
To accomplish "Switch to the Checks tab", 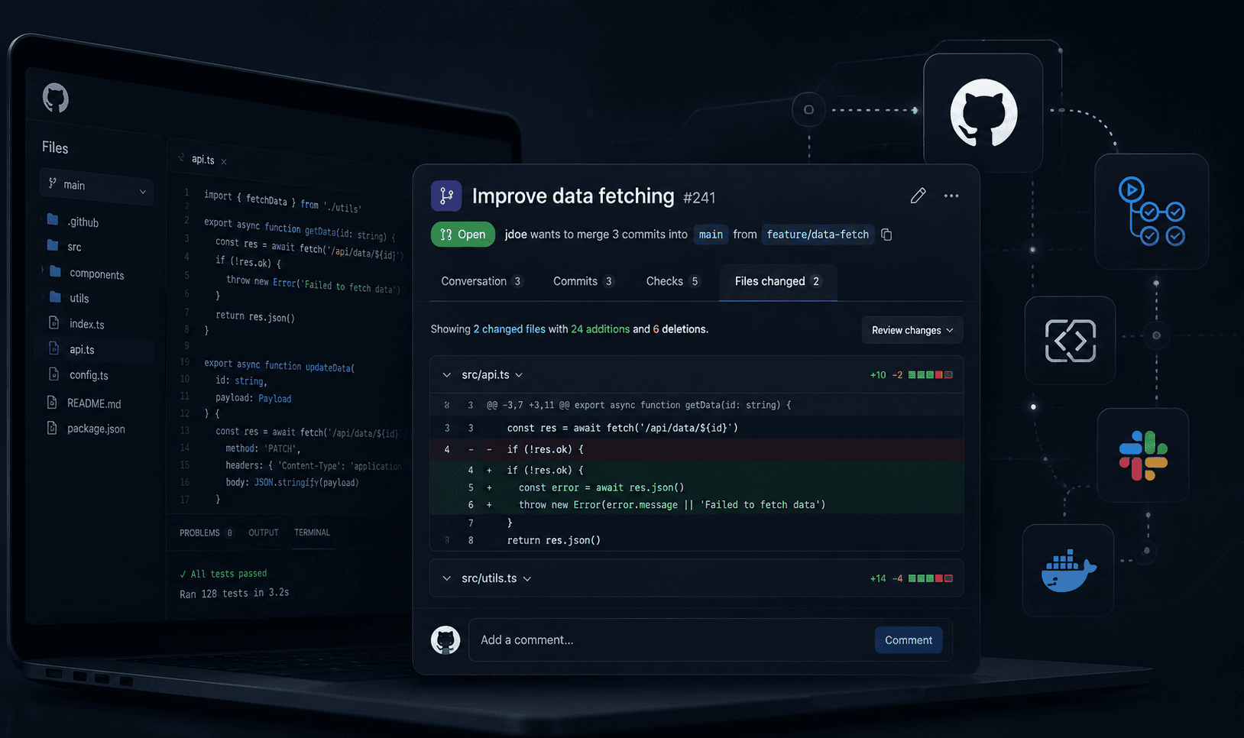I will click(673, 281).
